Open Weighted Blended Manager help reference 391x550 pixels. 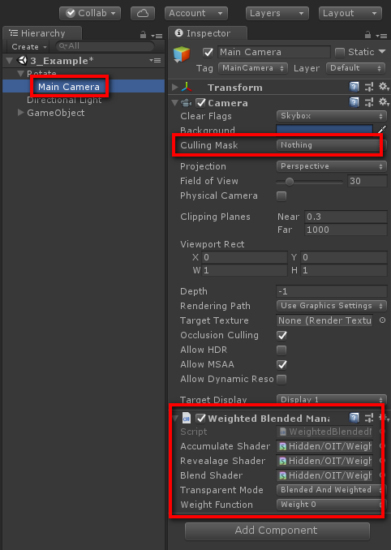(354, 418)
